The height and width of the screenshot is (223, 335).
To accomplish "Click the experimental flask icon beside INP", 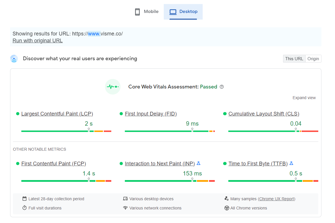I will tap(198, 163).
